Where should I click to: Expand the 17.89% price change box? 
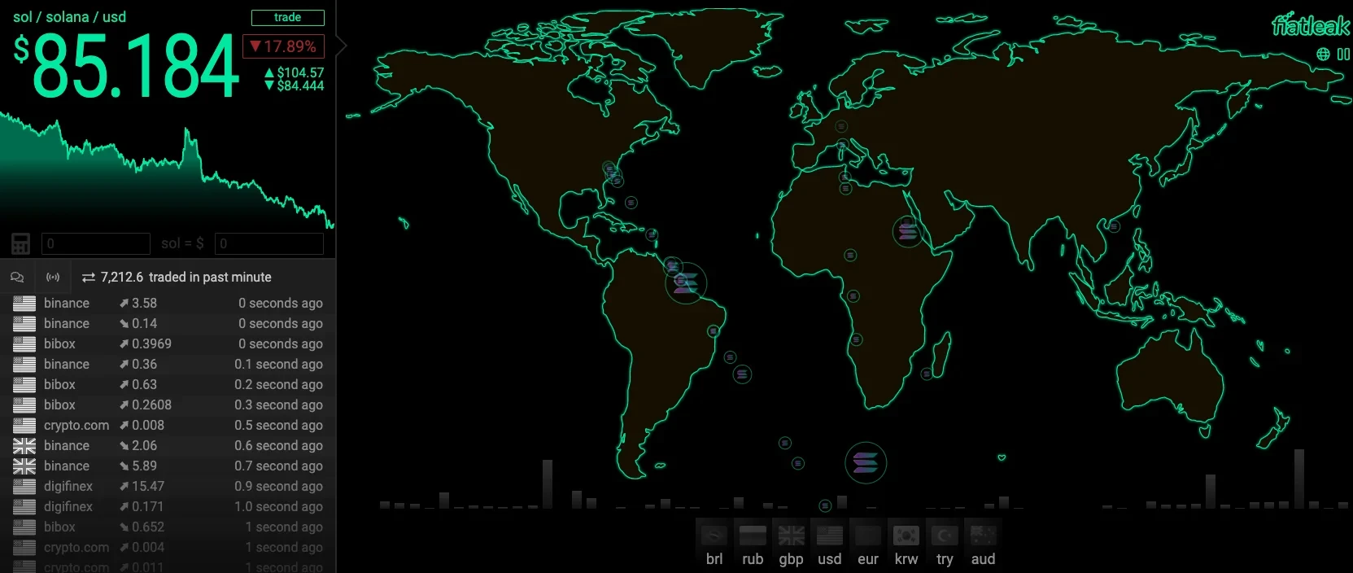[x=283, y=46]
